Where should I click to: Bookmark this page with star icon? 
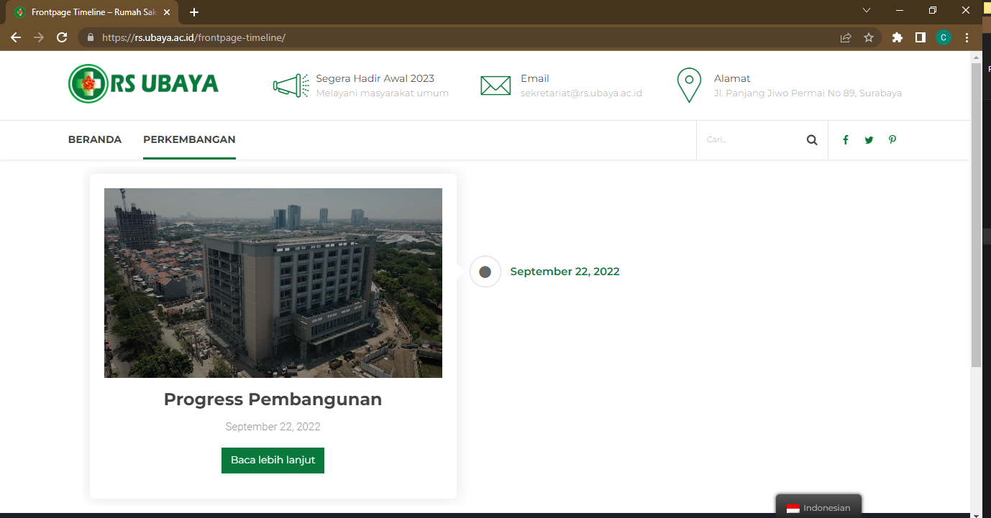click(x=869, y=37)
